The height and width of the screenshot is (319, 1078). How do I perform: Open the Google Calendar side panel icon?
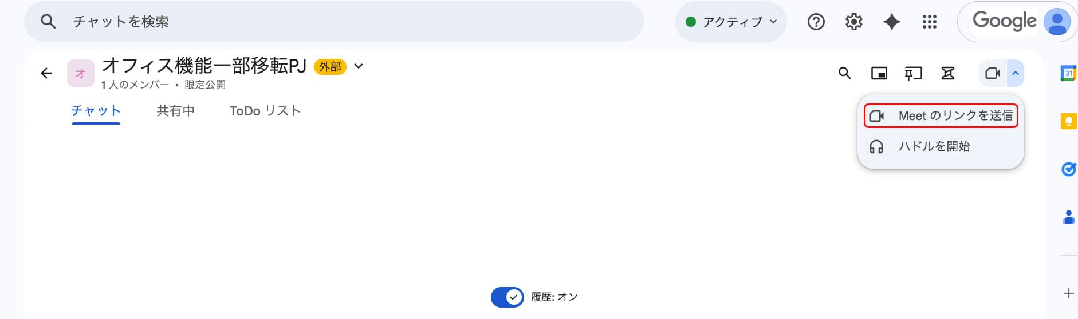click(1068, 73)
